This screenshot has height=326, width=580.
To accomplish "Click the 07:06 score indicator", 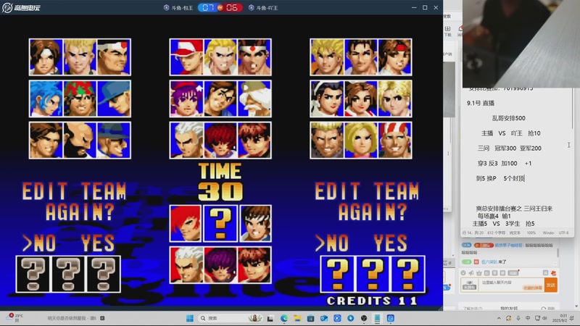I will (x=220, y=8).
